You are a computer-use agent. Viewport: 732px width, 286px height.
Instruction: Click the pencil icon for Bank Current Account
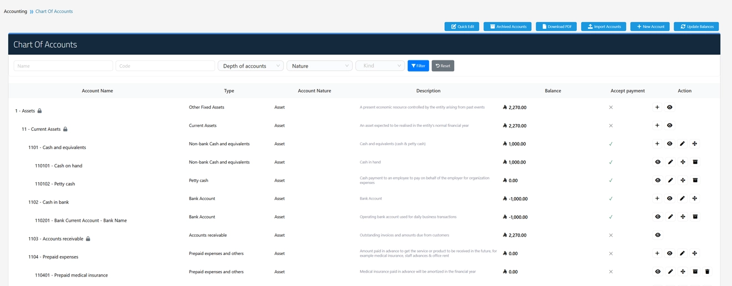(670, 217)
